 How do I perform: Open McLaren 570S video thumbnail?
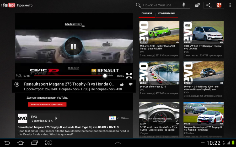(x=159, y=32)
